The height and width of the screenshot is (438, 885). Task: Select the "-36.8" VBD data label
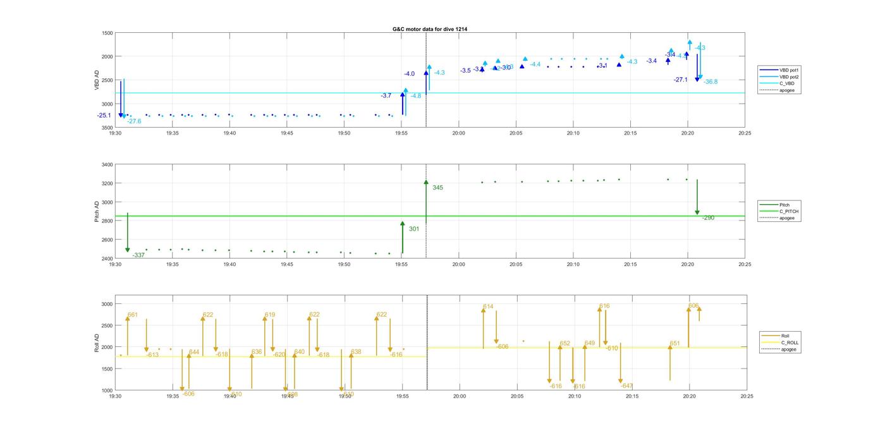tap(711, 82)
